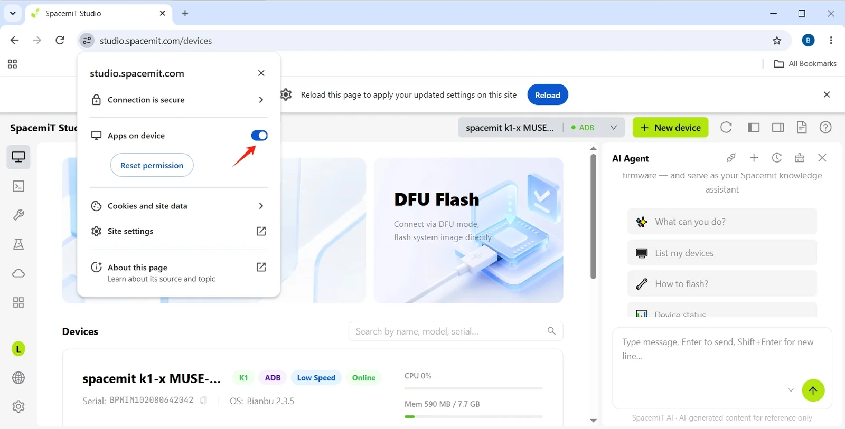The width and height of the screenshot is (845, 429).
Task: Copy the device serial number
Action: (203, 401)
